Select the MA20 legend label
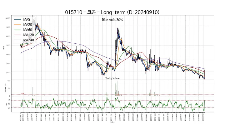The width and height of the screenshot is (225, 126). click(27, 25)
